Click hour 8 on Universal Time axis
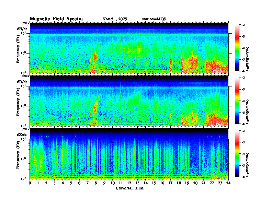272x210 pixels. pyautogui.click(x=96, y=183)
